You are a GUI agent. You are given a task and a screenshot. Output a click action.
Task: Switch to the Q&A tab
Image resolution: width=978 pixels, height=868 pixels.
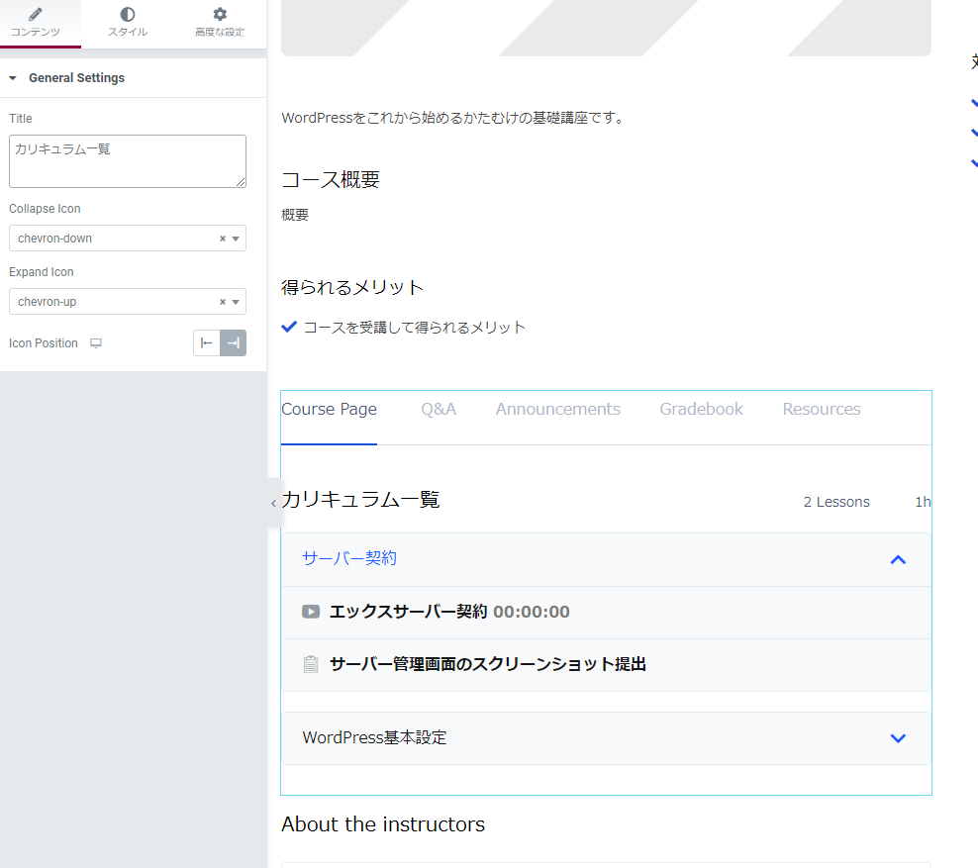click(439, 409)
